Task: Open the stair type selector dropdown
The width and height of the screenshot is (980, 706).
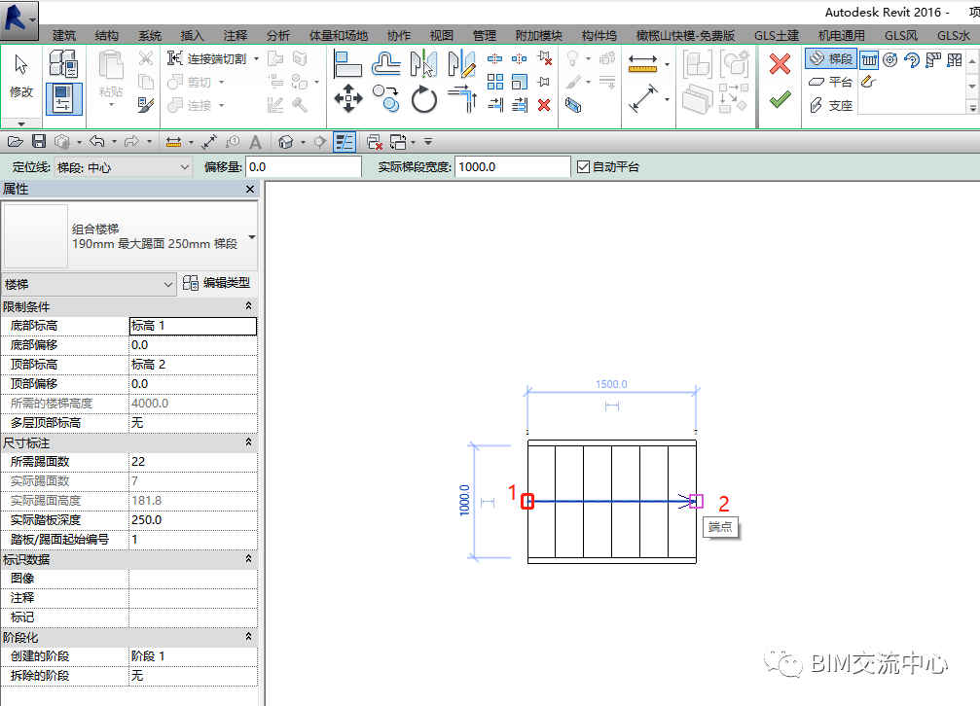Action: point(252,236)
